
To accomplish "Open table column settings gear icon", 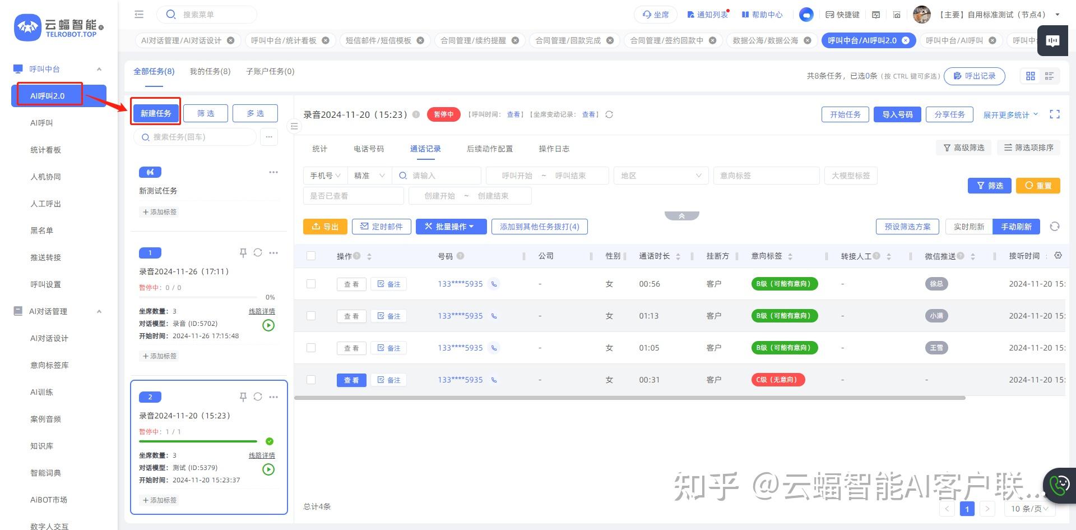I will (1058, 256).
